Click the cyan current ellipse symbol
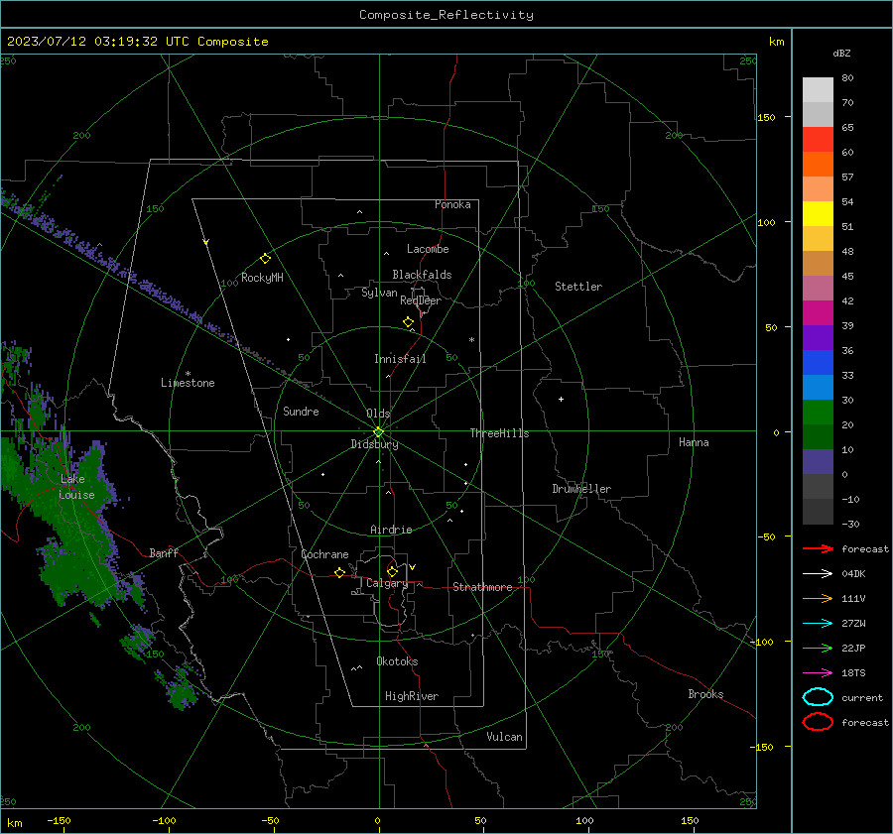 (818, 697)
